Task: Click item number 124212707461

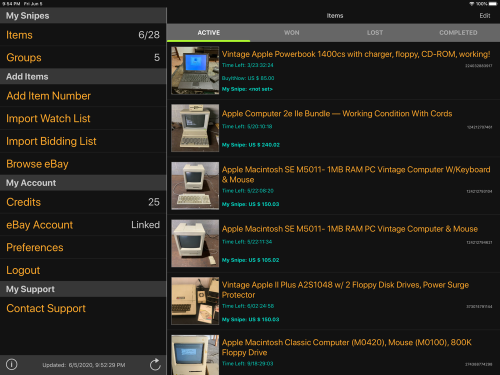Action: point(479,127)
